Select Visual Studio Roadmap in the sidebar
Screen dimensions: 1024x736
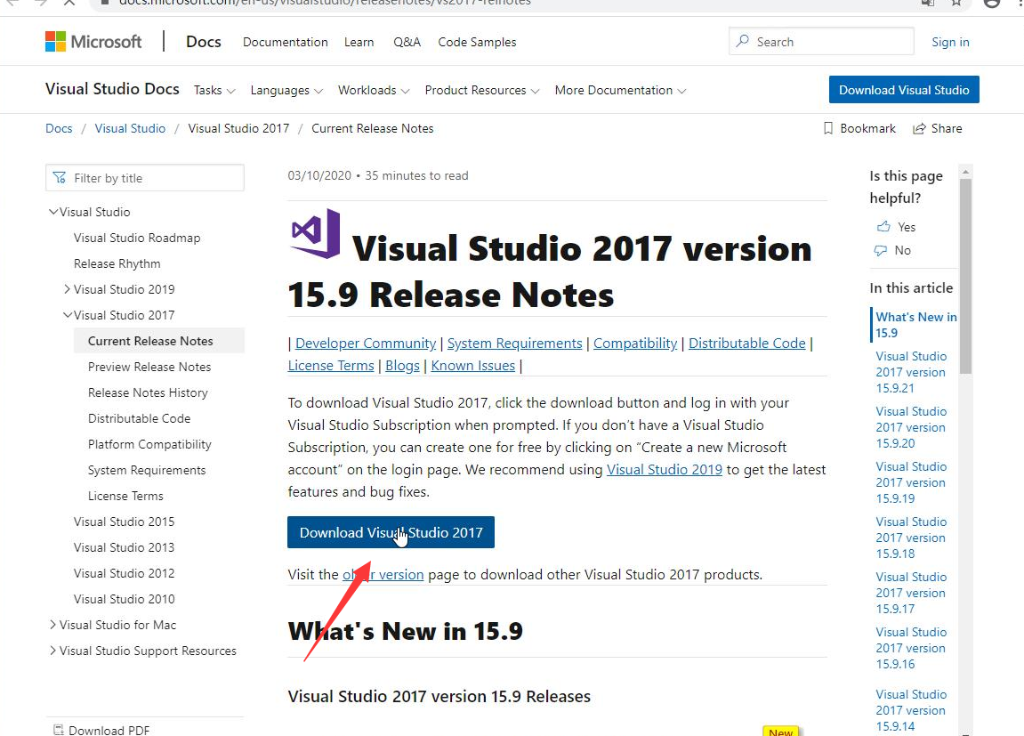pyautogui.click(x=137, y=238)
